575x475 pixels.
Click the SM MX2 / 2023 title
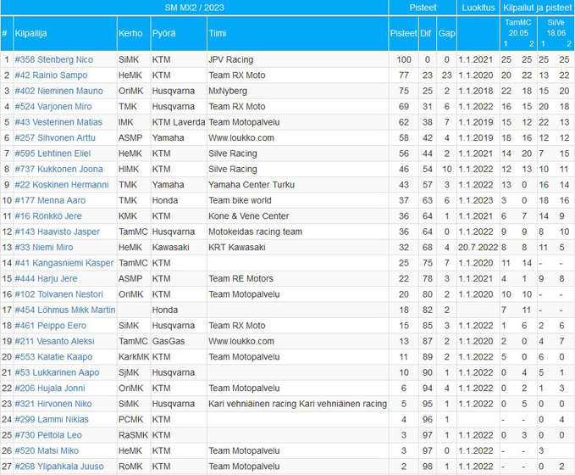coord(195,8)
